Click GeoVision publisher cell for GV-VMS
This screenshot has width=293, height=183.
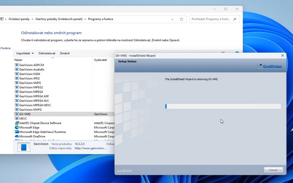click(x=101, y=114)
